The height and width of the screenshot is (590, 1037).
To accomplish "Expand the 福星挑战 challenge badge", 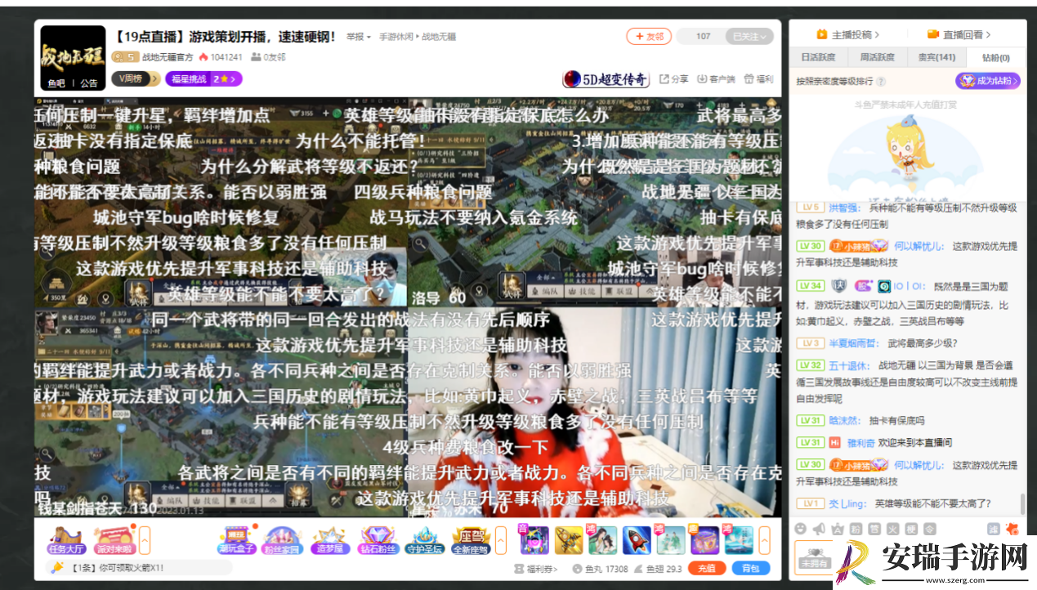I will coord(203,78).
